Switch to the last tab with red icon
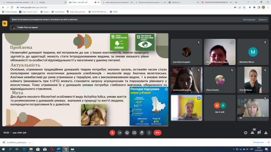Screen dimensions: 271x152 pos(216,3)
